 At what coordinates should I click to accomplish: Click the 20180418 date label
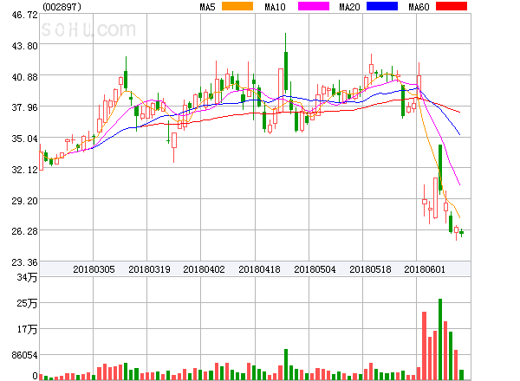259,269
